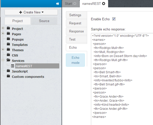153x125 pixels.
Task: Click the JavaScript folder icon
Action: pos(8,71)
